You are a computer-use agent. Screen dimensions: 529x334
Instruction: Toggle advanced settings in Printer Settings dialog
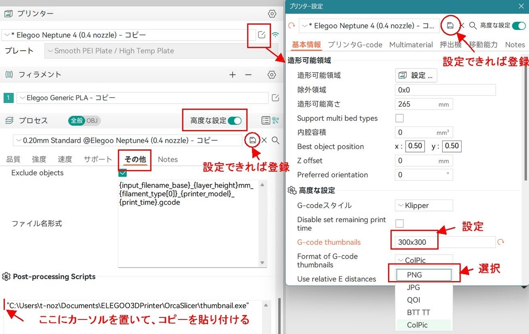[x=519, y=26]
